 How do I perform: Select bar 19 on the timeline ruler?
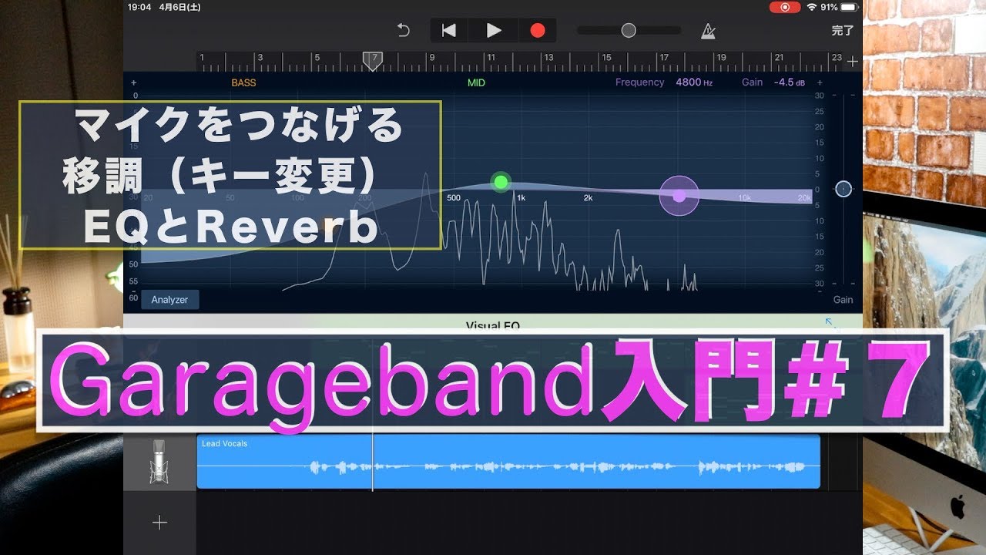coord(721,58)
